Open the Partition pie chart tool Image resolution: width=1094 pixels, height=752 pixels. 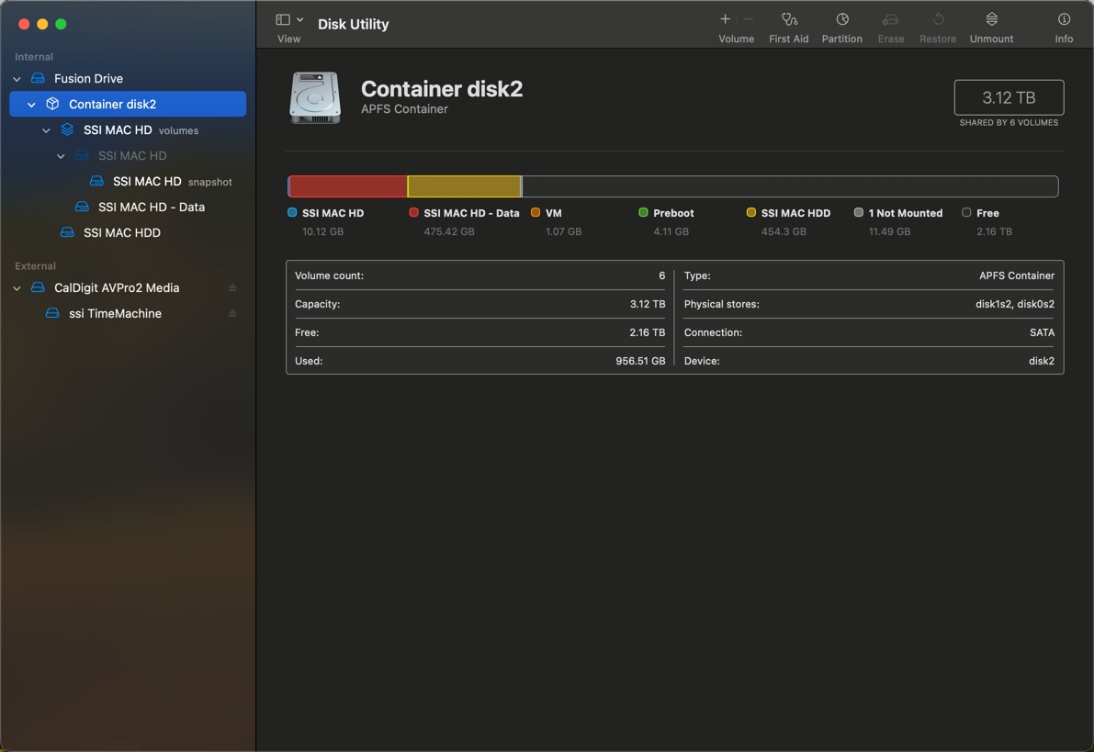(842, 19)
